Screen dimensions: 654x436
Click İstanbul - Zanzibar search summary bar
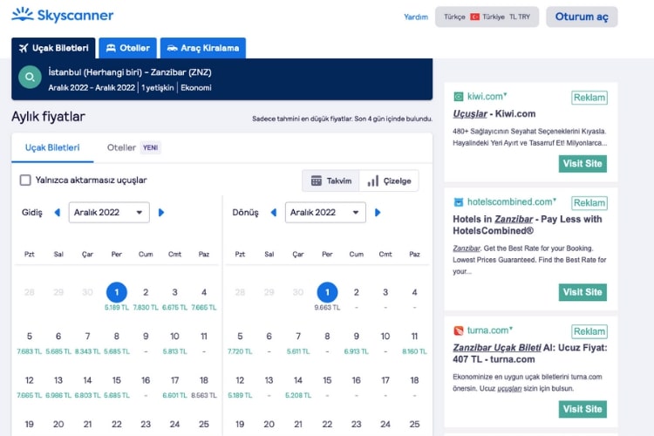(221, 79)
